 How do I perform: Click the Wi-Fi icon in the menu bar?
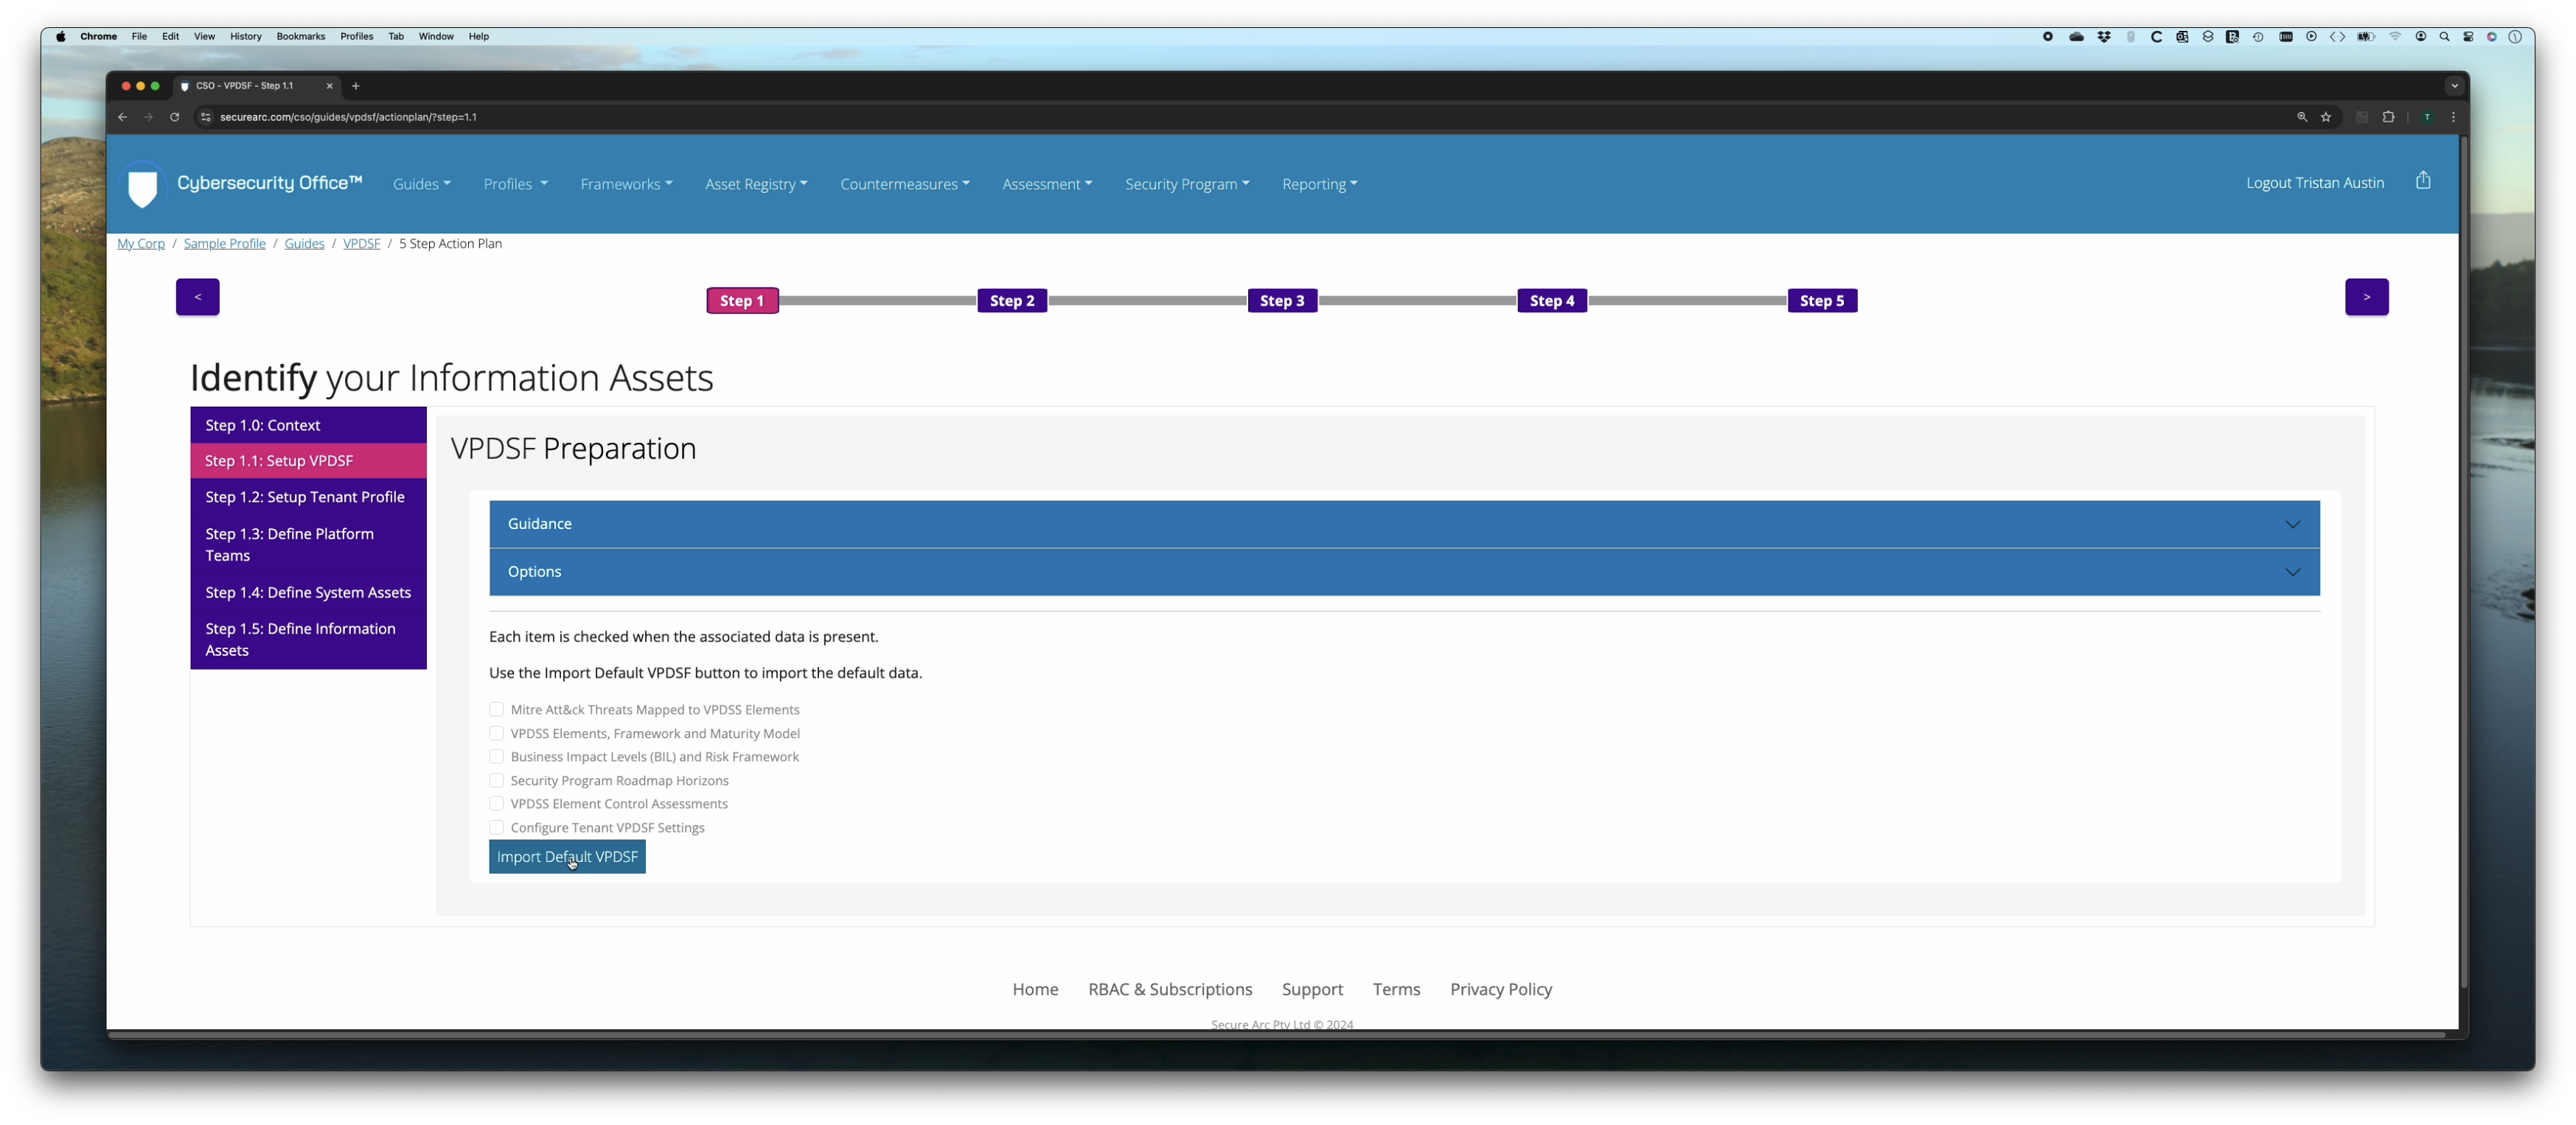pyautogui.click(x=2395, y=37)
